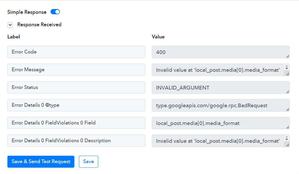299x174 pixels.
Task: Click the Response Received heading text
Action: click(39, 25)
